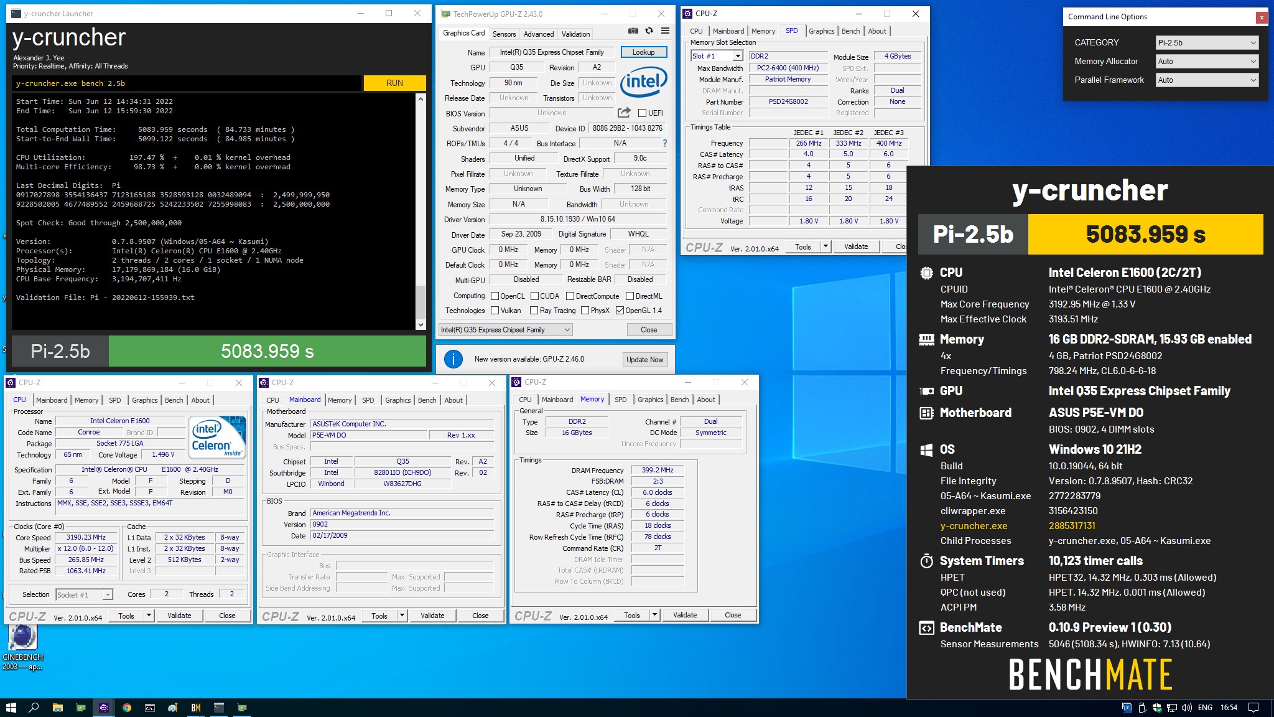The image size is (1274, 717).
Task: Click Close button in GPU-Z
Action: click(649, 330)
